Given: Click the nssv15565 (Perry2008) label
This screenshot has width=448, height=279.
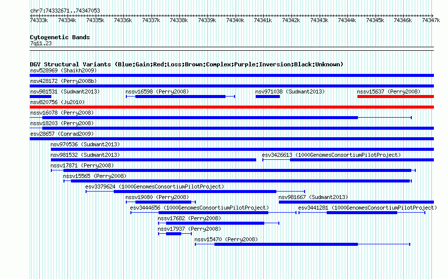Looking at the screenshot, I should click(x=95, y=176).
